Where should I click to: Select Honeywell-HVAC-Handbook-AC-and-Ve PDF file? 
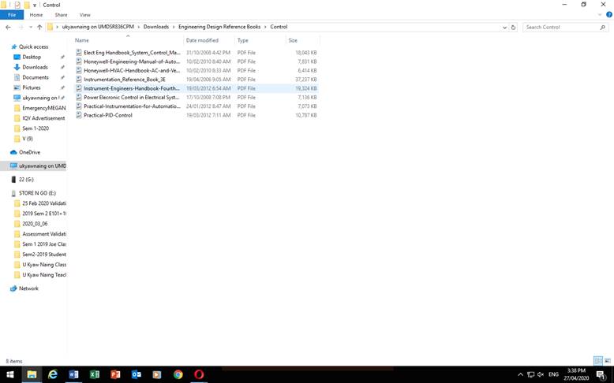[196, 70]
